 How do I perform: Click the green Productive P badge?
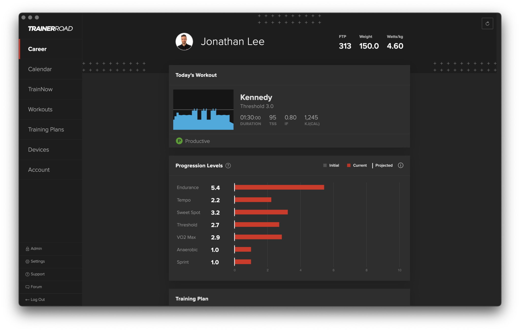coord(179,141)
